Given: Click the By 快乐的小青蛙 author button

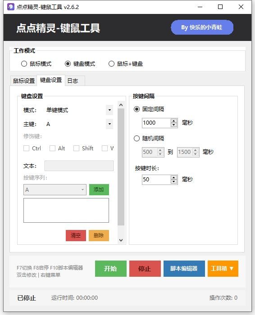Looking at the screenshot, I should (x=202, y=27).
